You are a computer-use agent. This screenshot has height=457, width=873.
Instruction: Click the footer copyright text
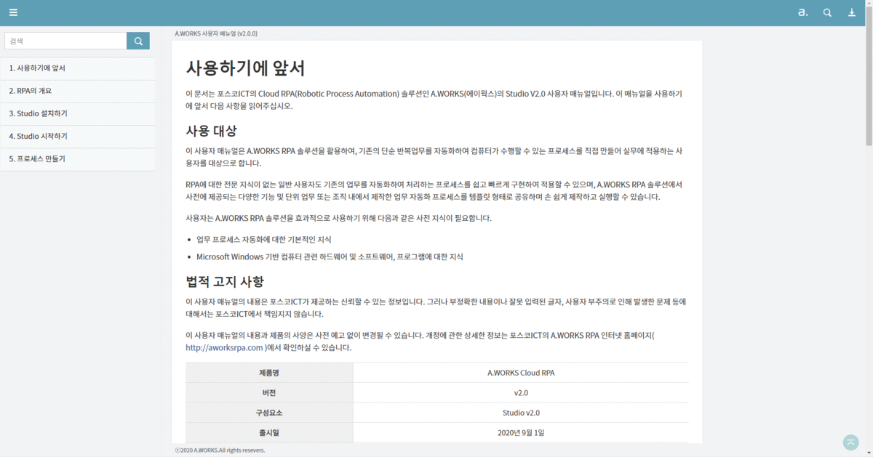click(x=220, y=450)
